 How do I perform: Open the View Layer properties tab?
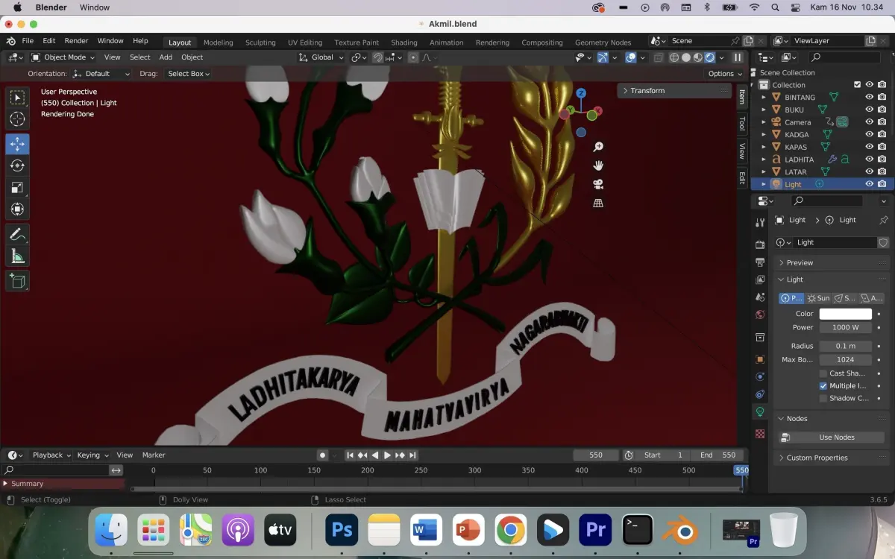pos(760,279)
